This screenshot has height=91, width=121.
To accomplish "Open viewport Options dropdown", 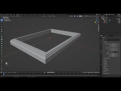I will pos(98,18).
